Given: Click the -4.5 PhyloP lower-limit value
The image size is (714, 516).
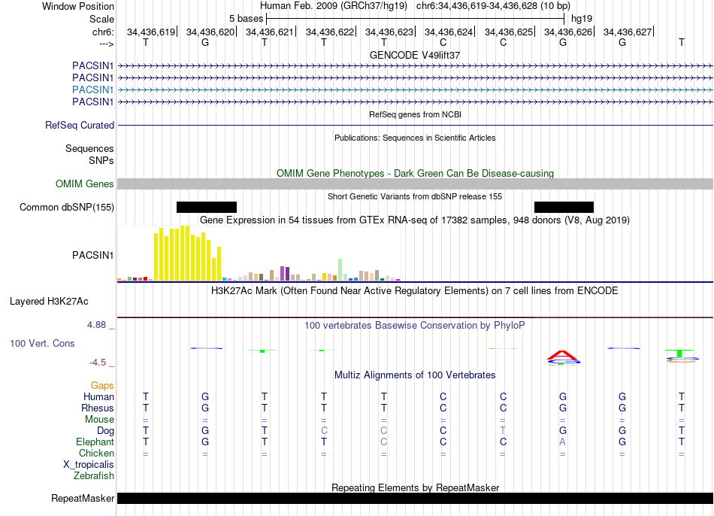Looking at the screenshot, I should tap(98, 363).
